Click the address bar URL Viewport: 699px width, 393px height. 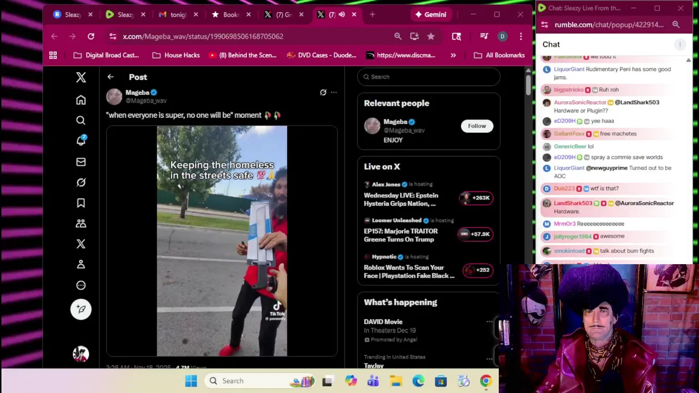tap(203, 36)
